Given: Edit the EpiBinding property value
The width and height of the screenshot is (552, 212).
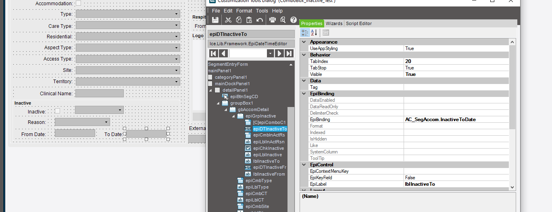Looking at the screenshot, I should click(456, 120).
